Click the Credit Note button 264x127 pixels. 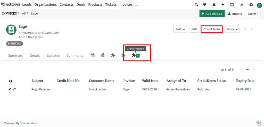(x=212, y=29)
